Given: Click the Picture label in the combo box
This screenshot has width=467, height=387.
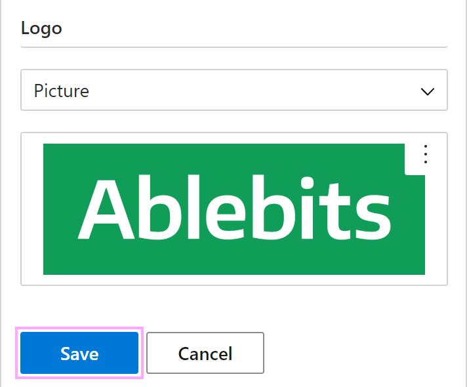Looking at the screenshot, I should click(62, 91).
